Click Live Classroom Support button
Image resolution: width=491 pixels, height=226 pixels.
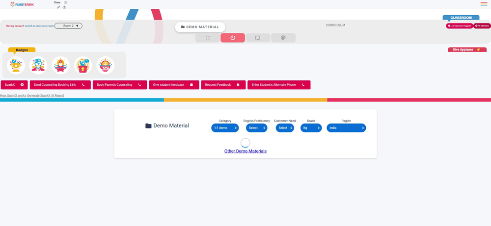pyautogui.click(x=460, y=26)
